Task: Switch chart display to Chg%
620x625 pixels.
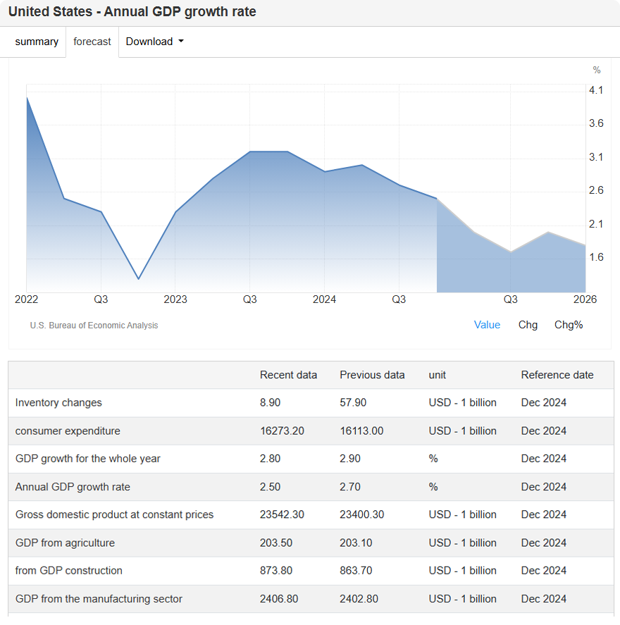Action: (x=569, y=325)
